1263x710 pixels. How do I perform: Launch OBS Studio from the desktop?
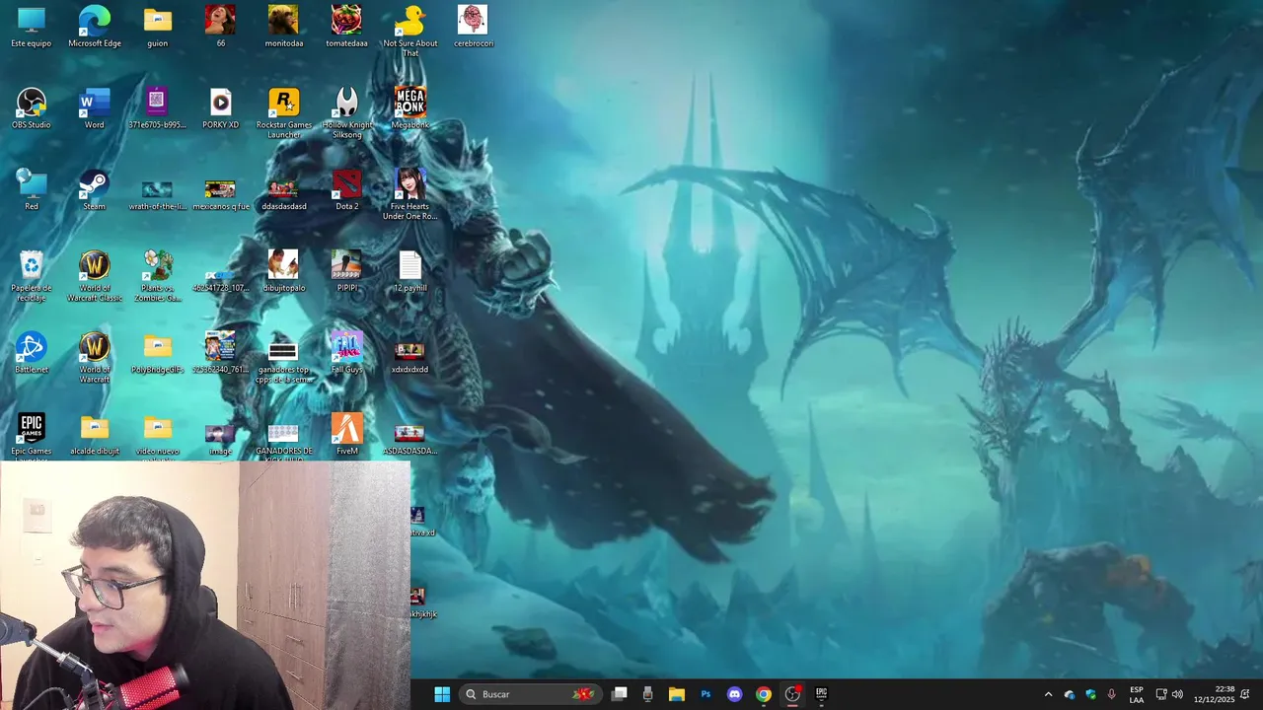pos(32,108)
